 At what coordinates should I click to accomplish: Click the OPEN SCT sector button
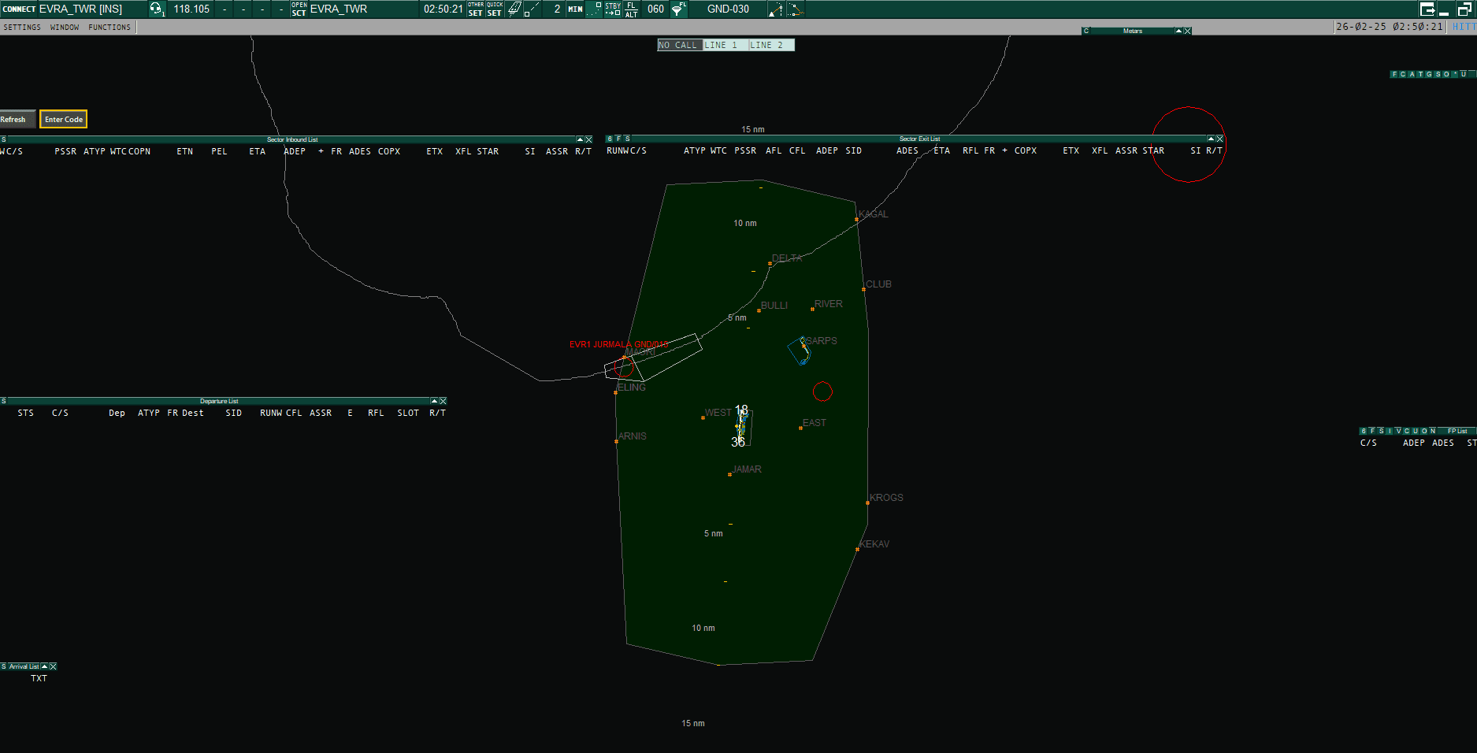[299, 9]
